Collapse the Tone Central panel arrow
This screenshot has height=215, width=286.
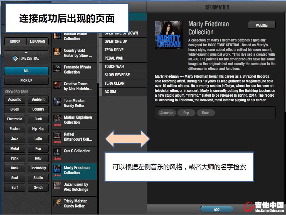click(26, 53)
